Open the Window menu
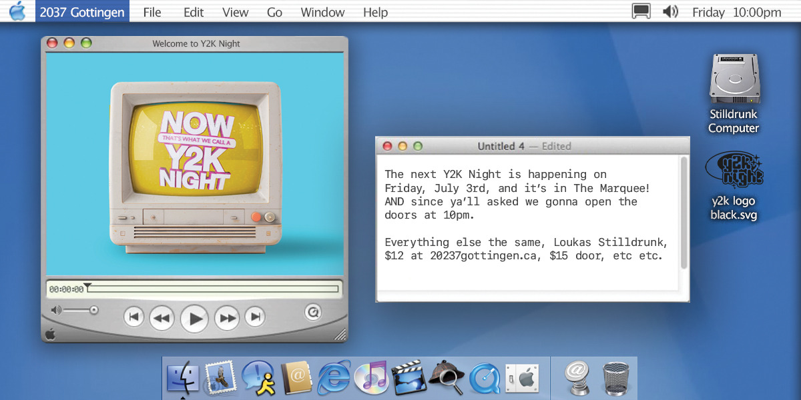This screenshot has width=801, height=400. coord(322,12)
